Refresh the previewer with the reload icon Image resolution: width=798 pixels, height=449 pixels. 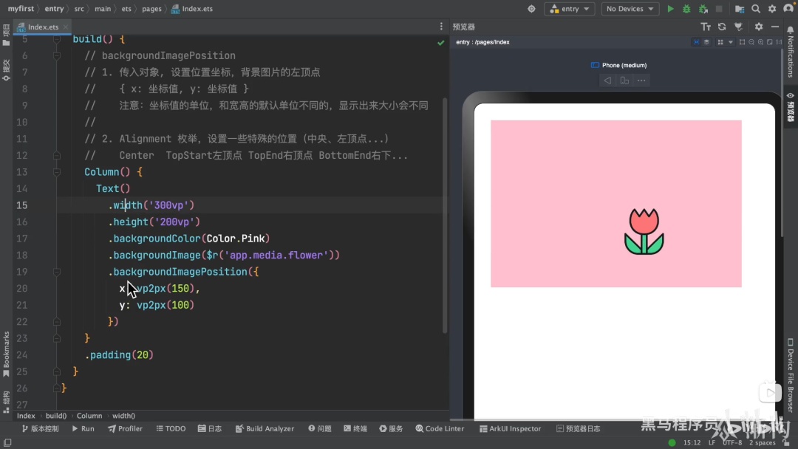click(722, 27)
